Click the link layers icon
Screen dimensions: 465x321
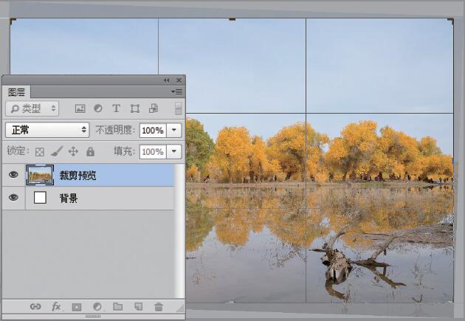coord(35,306)
